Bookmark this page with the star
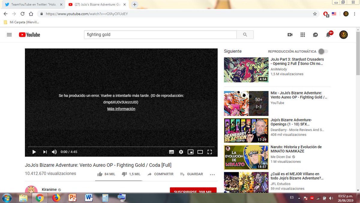 [315, 14]
